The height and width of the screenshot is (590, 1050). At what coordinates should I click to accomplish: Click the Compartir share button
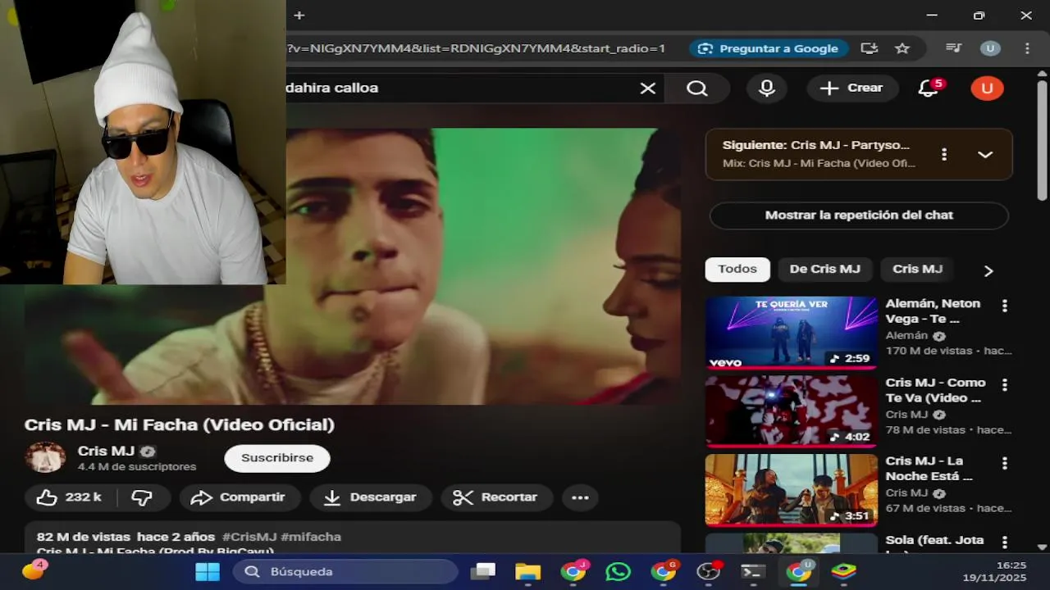(x=240, y=497)
